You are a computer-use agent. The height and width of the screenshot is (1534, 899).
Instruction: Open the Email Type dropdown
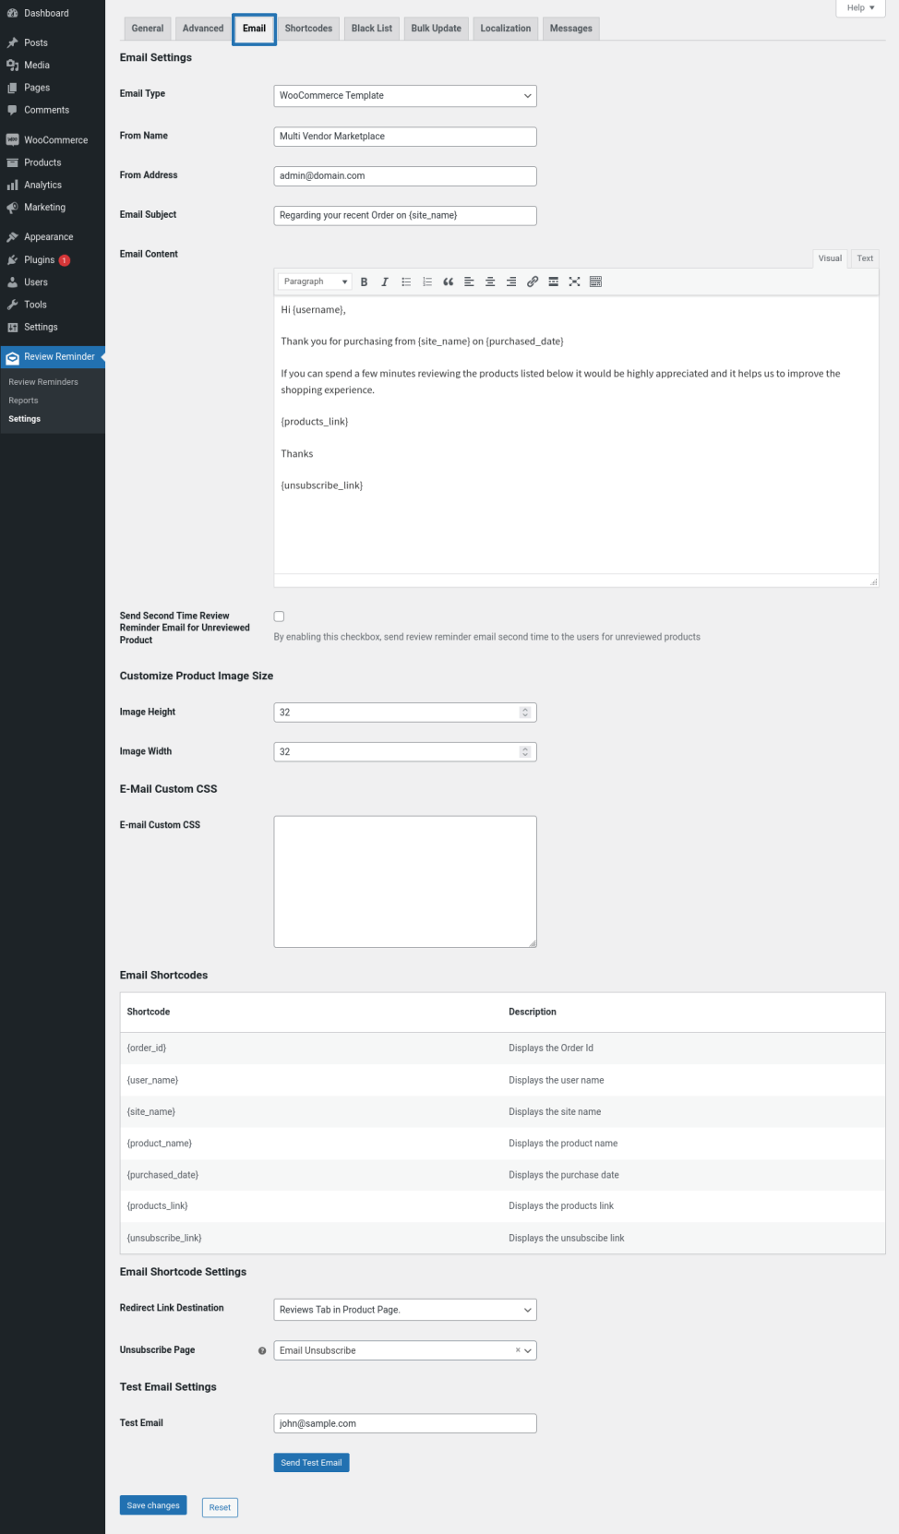pos(405,96)
